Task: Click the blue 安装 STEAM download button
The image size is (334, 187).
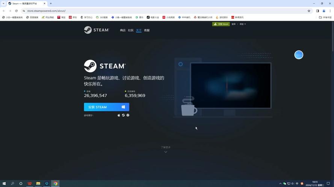Action: click(x=106, y=107)
